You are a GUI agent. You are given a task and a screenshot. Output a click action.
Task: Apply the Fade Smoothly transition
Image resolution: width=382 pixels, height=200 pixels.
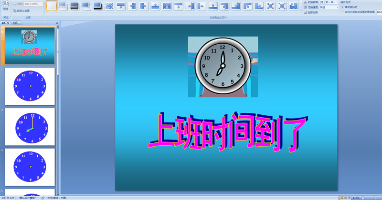coord(63,6)
